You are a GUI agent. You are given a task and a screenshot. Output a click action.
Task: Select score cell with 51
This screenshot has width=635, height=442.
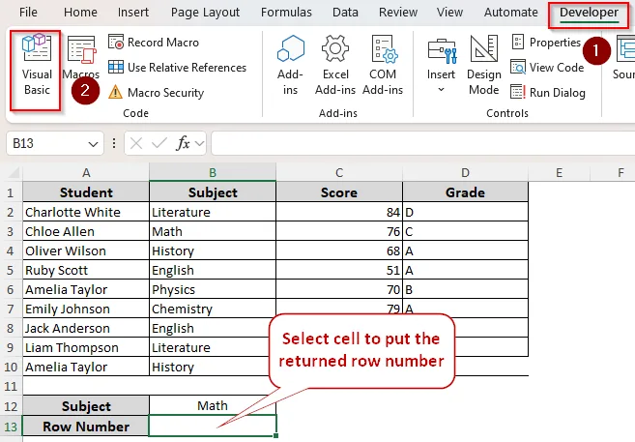tap(339, 270)
